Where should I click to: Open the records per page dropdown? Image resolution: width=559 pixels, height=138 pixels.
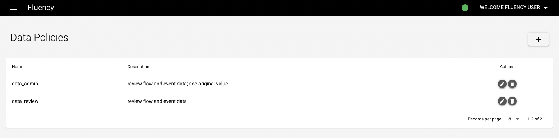click(x=514, y=119)
